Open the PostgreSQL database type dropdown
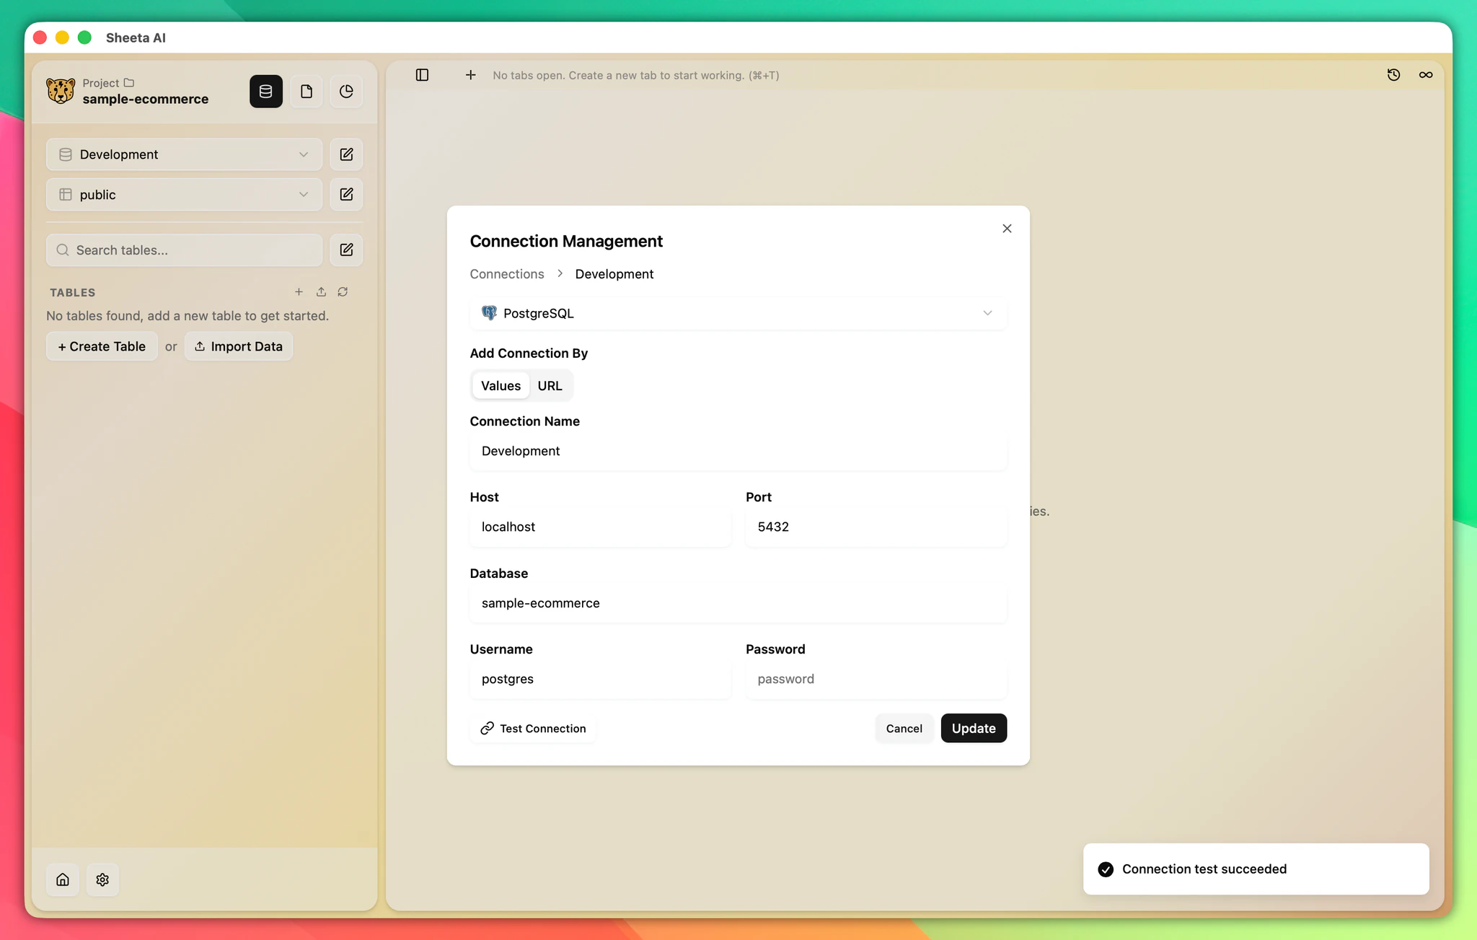 tap(738, 313)
